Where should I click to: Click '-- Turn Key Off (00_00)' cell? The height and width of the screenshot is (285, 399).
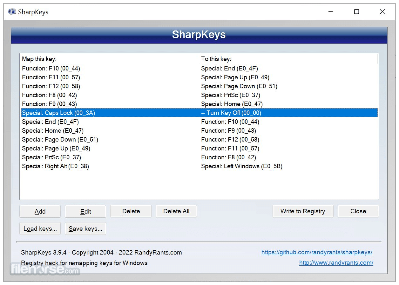(231, 113)
